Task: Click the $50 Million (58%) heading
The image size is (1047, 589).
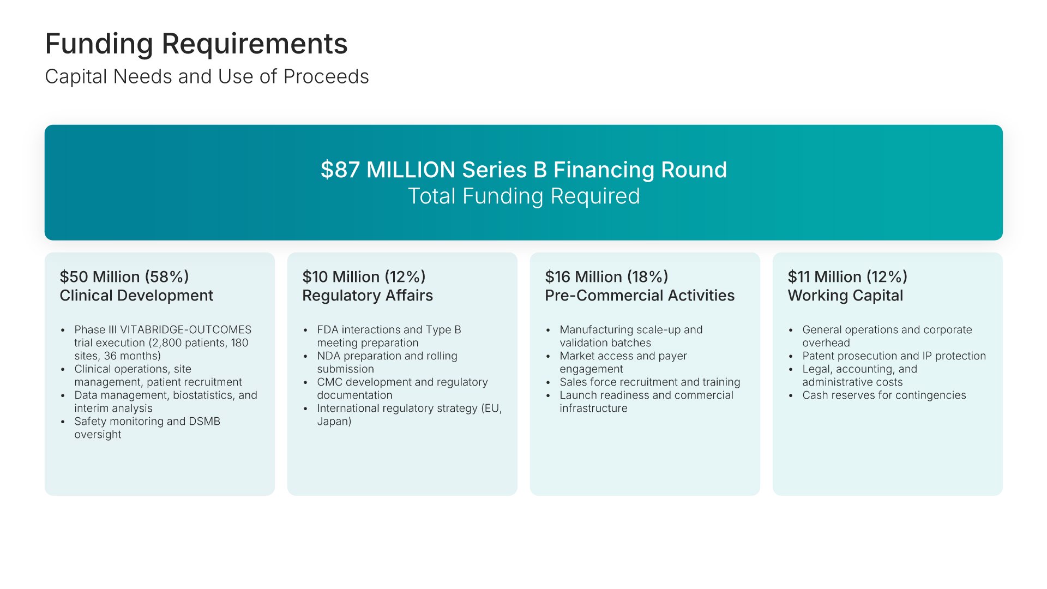Action: point(124,277)
